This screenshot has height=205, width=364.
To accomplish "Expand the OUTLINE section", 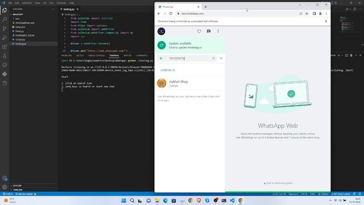I will (x=17, y=186).
